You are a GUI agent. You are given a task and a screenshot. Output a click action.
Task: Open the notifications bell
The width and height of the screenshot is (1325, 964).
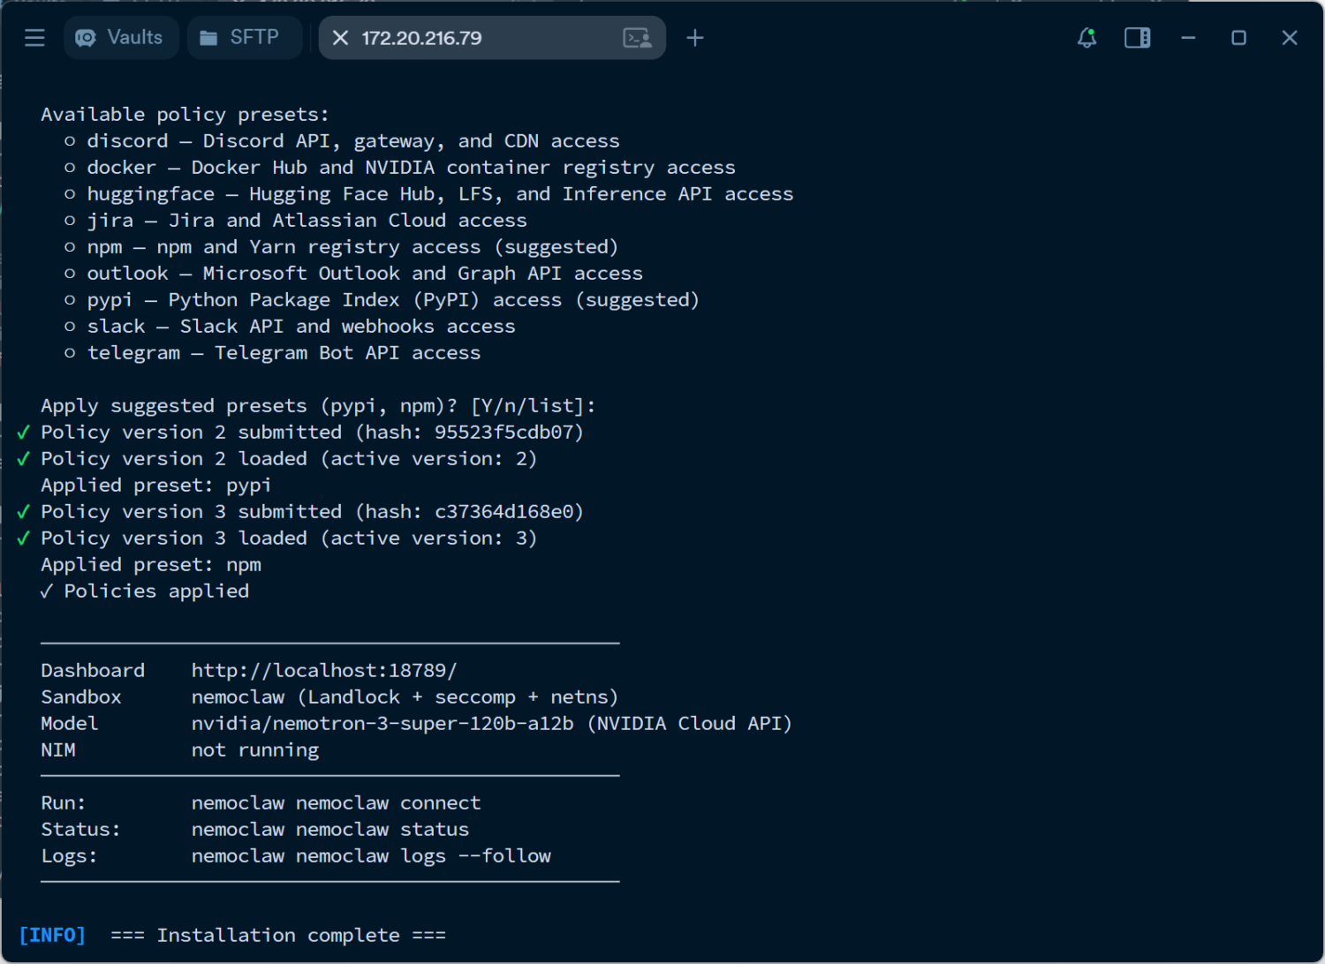click(x=1086, y=38)
